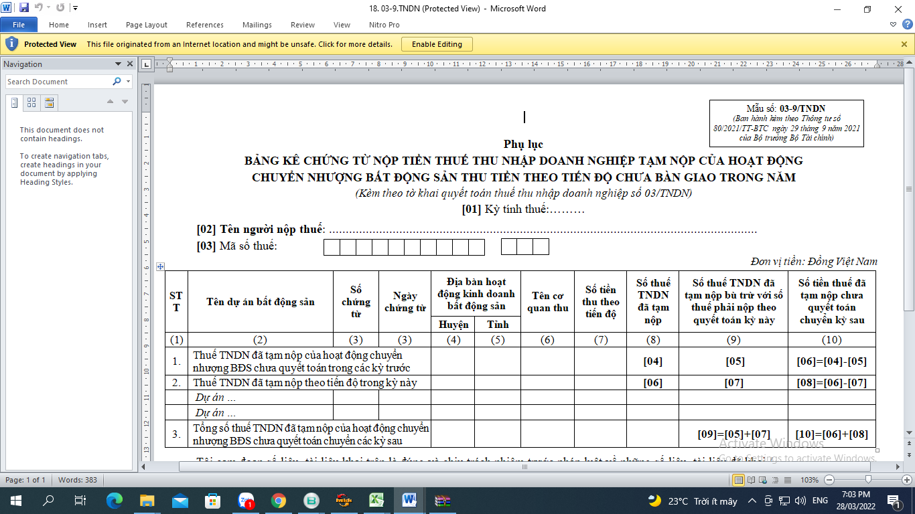Click the table move handle above the table

[160, 266]
